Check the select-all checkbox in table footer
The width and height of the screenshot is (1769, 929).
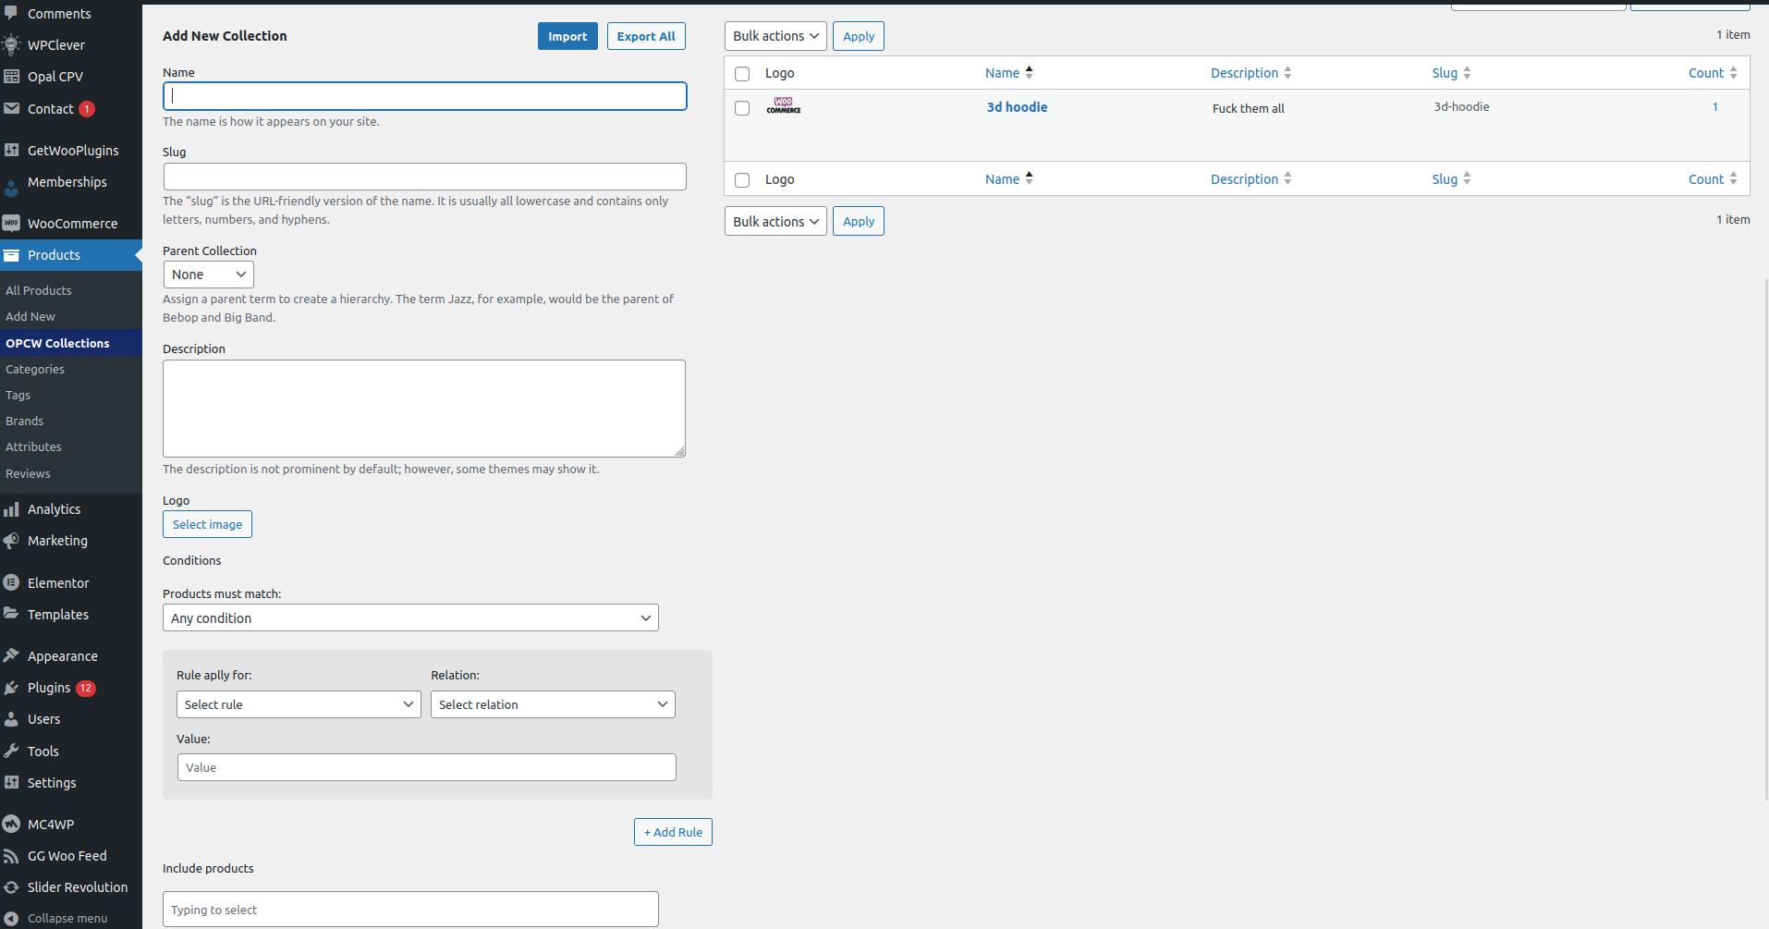tap(742, 180)
